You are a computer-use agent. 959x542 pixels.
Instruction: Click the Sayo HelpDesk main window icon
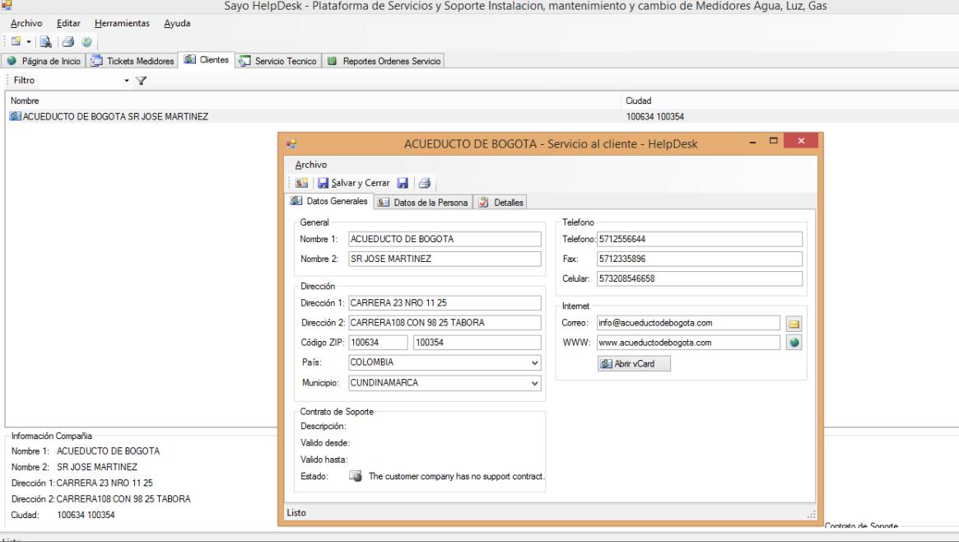(6, 6)
